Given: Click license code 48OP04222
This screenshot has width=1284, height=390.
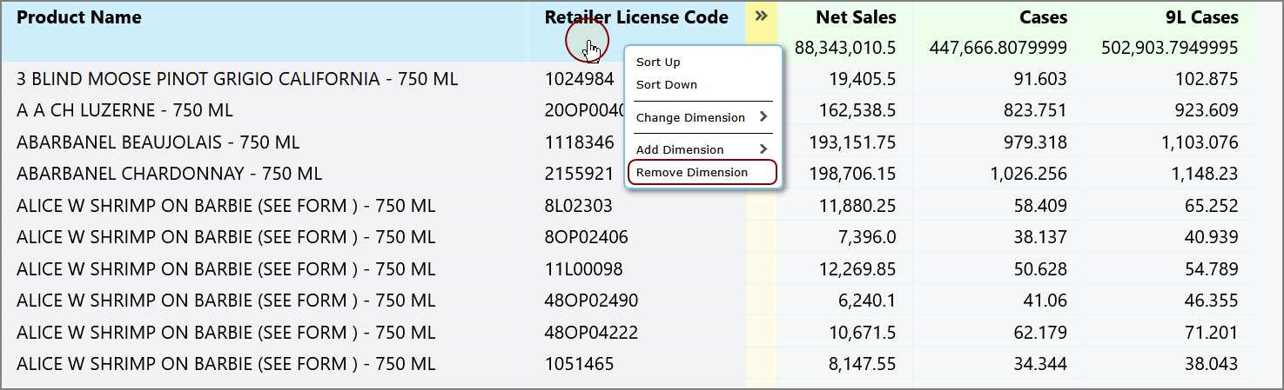Looking at the screenshot, I should (x=591, y=333).
